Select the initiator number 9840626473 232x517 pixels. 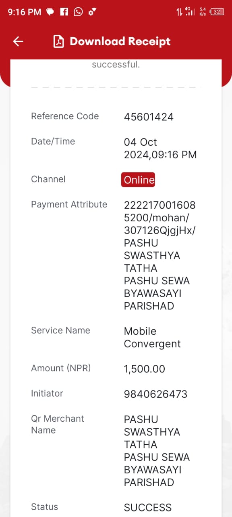155,394
